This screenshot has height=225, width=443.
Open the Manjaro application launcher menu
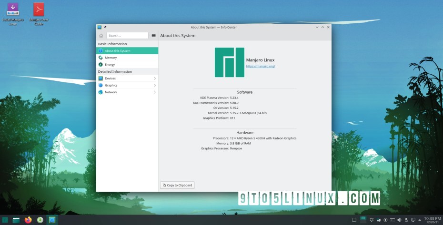(x=5, y=220)
